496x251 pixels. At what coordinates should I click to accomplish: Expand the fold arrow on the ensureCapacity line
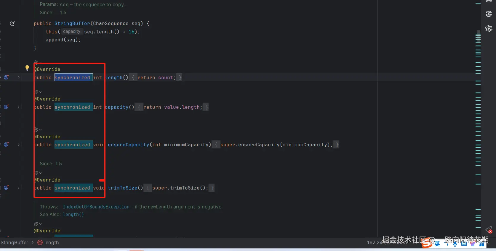(18, 145)
